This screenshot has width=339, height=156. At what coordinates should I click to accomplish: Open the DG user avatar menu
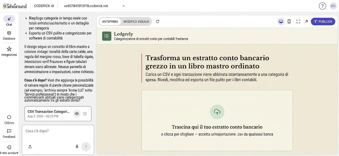coord(333,6)
